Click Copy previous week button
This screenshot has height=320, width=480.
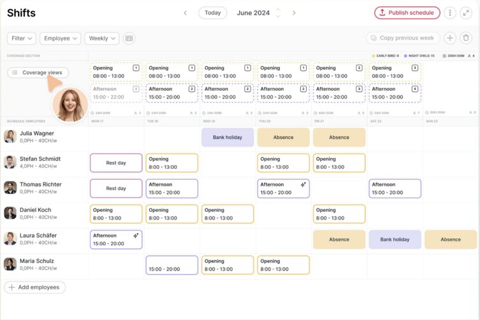coord(403,38)
